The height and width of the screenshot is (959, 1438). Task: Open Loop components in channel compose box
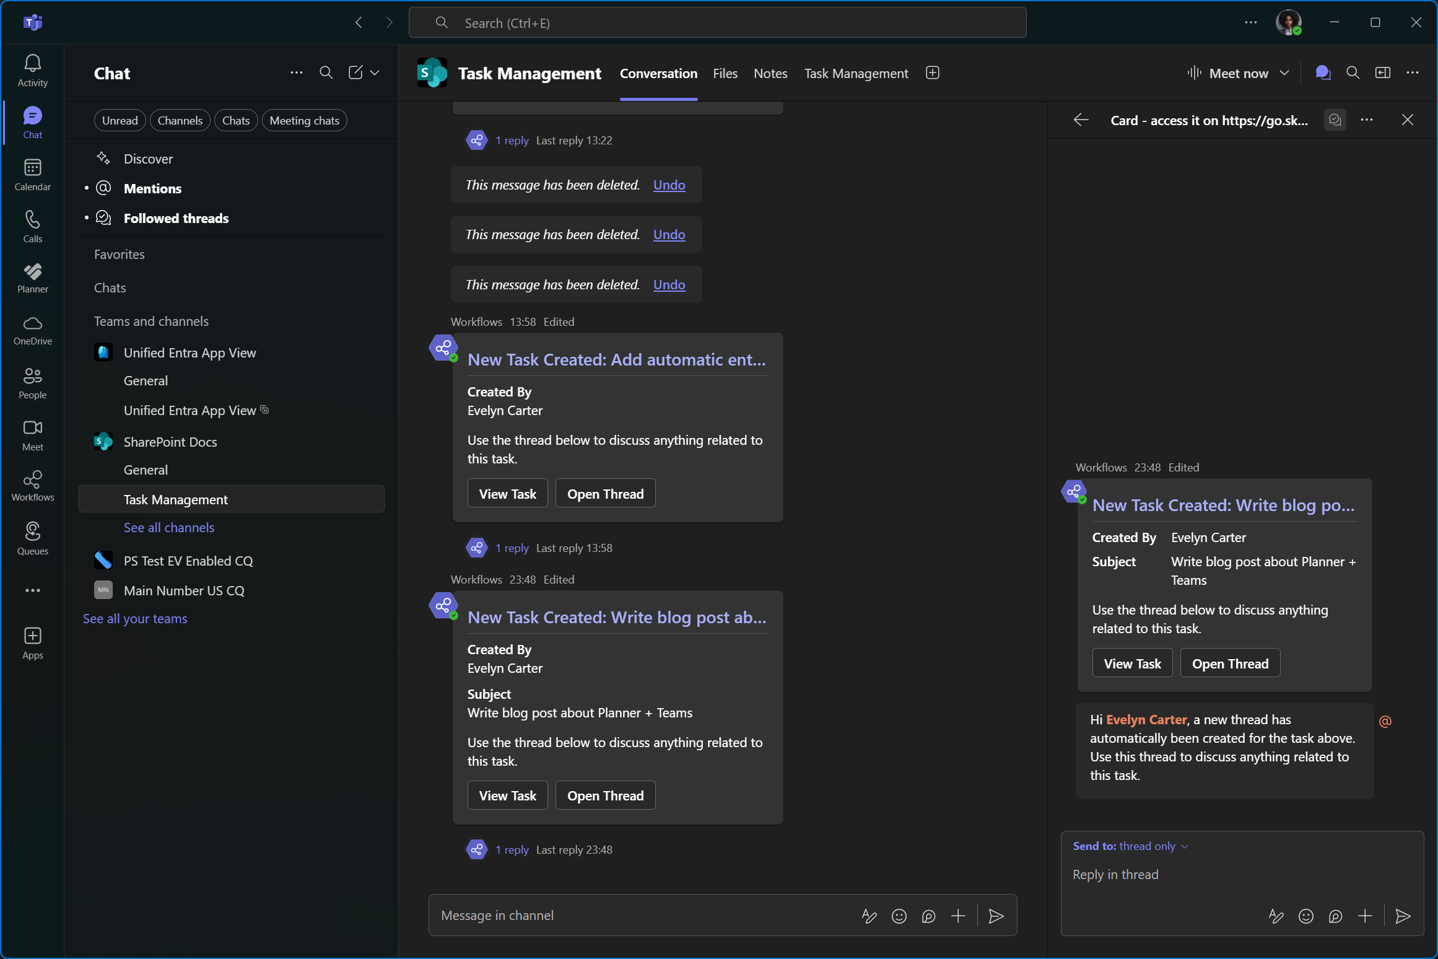[x=928, y=916]
